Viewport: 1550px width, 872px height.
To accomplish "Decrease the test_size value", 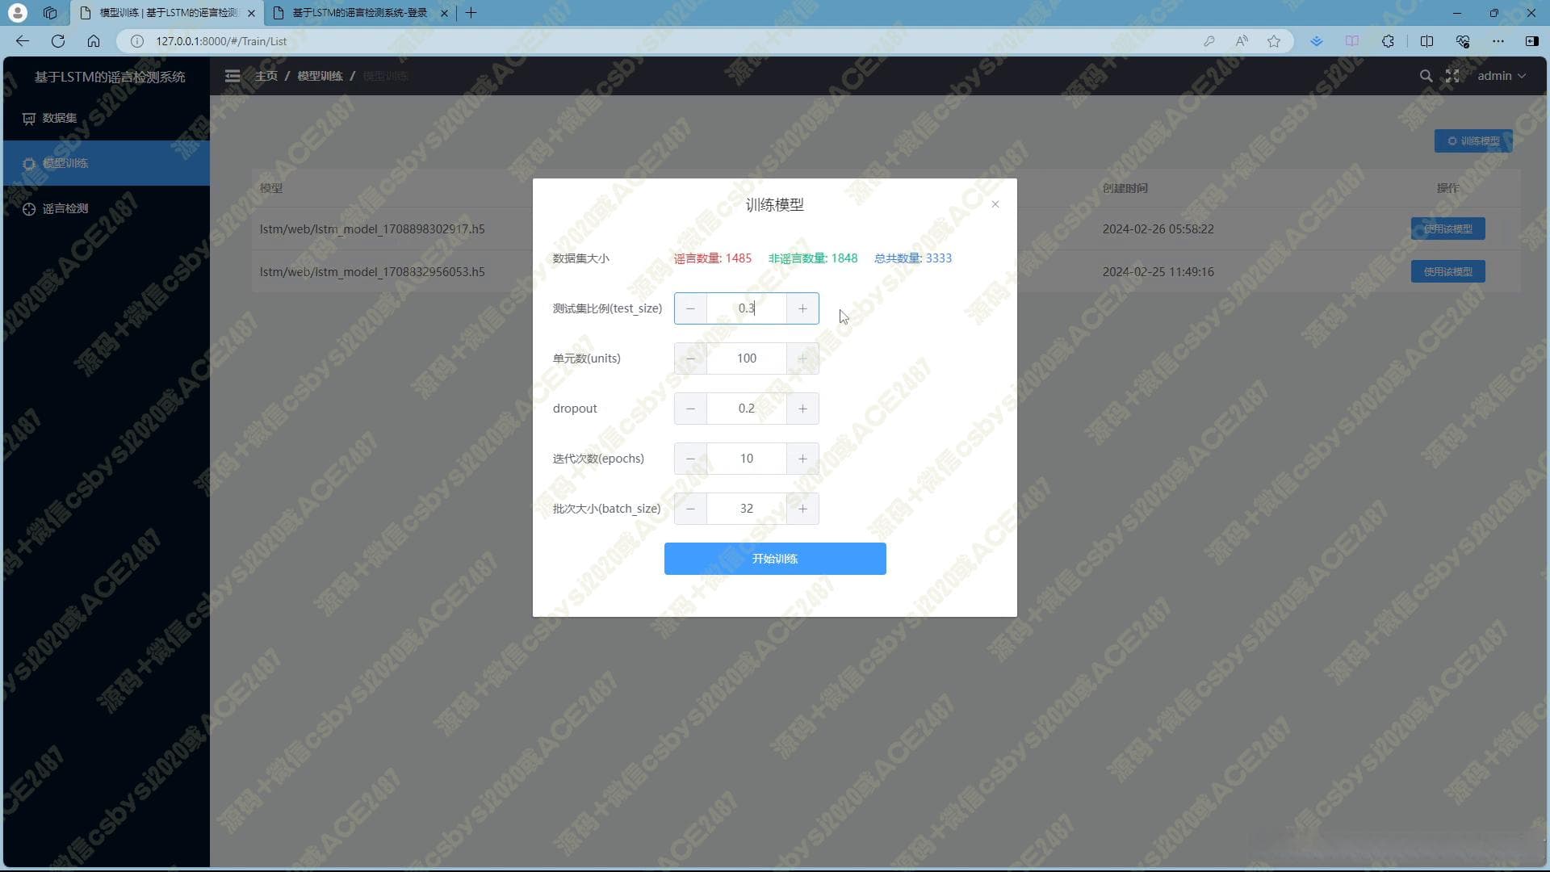I will 690,308.
